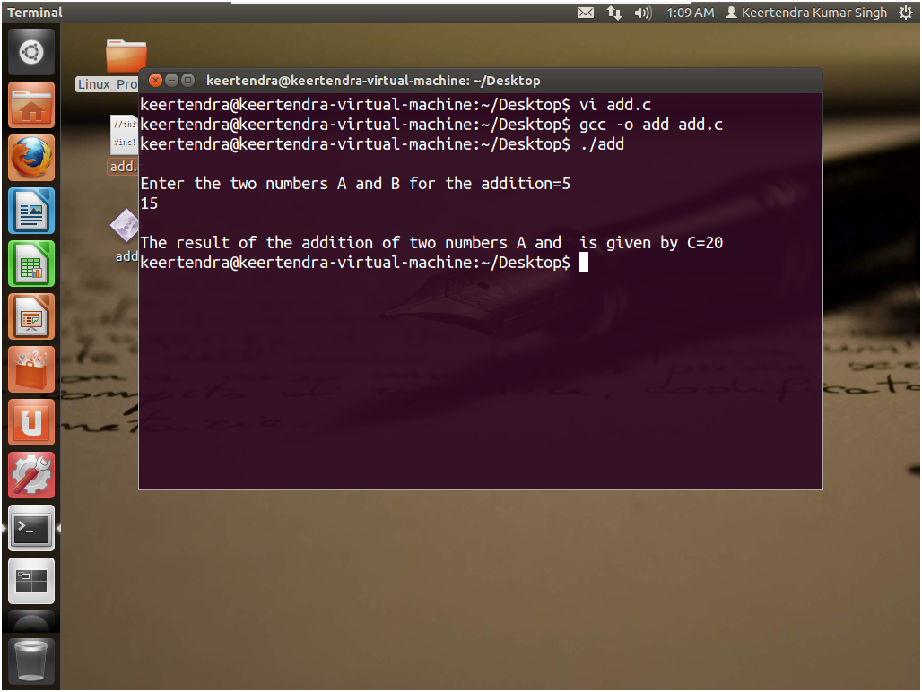
Task: Click the './add' command line
Action: [382, 144]
